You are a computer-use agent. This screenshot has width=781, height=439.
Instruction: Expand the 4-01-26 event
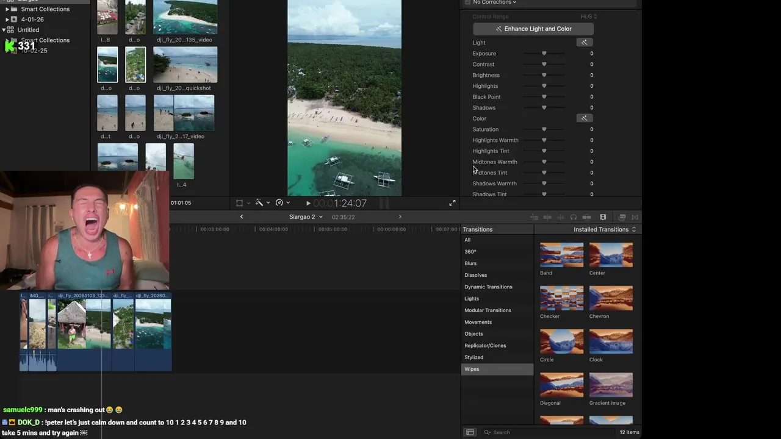point(7,20)
